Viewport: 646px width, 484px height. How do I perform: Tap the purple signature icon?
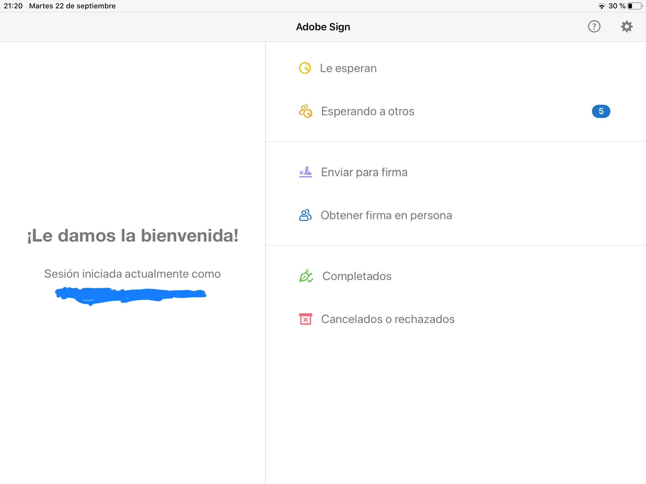pyautogui.click(x=305, y=172)
